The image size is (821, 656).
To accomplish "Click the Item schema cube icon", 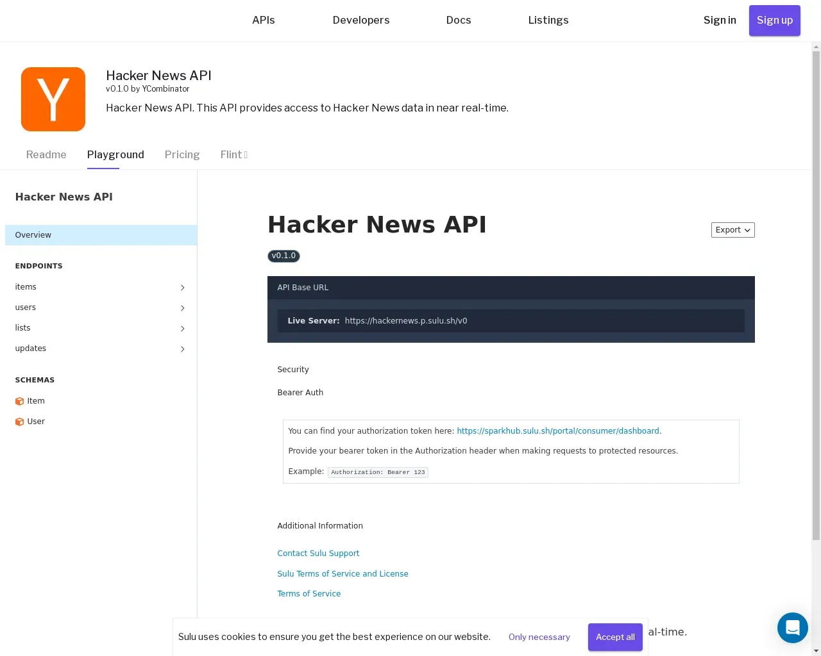I will pyautogui.click(x=19, y=402).
